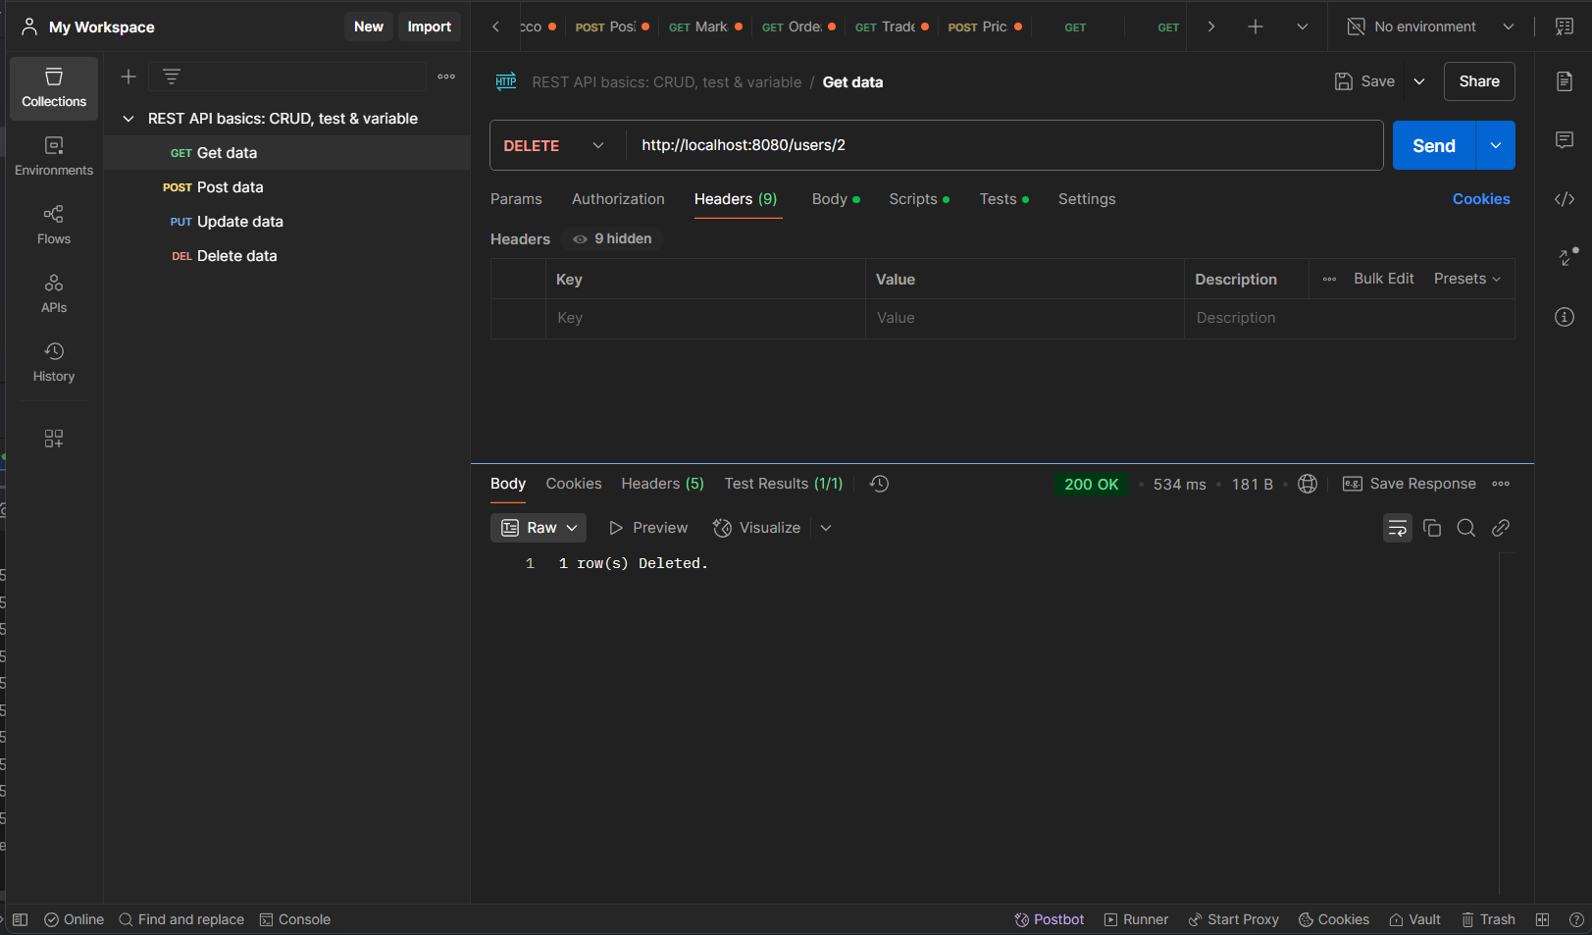Open the Save options dropdown arrow
Screen dimensions: 1592x935
(1419, 81)
